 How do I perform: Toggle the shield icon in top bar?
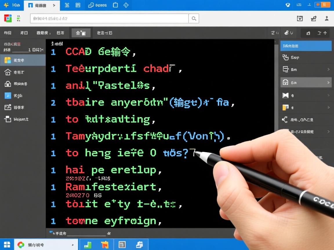pyautogui.click(x=288, y=5)
